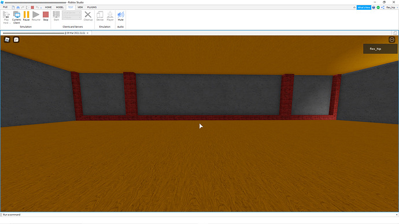Click the Current Client view icon
399x224 pixels.
point(17,17)
